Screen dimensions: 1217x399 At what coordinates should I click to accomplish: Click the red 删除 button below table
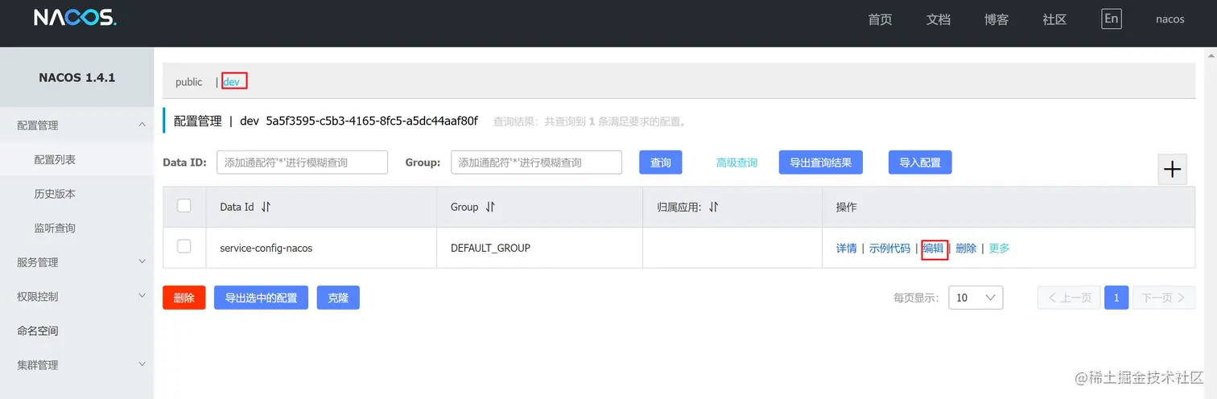[184, 298]
